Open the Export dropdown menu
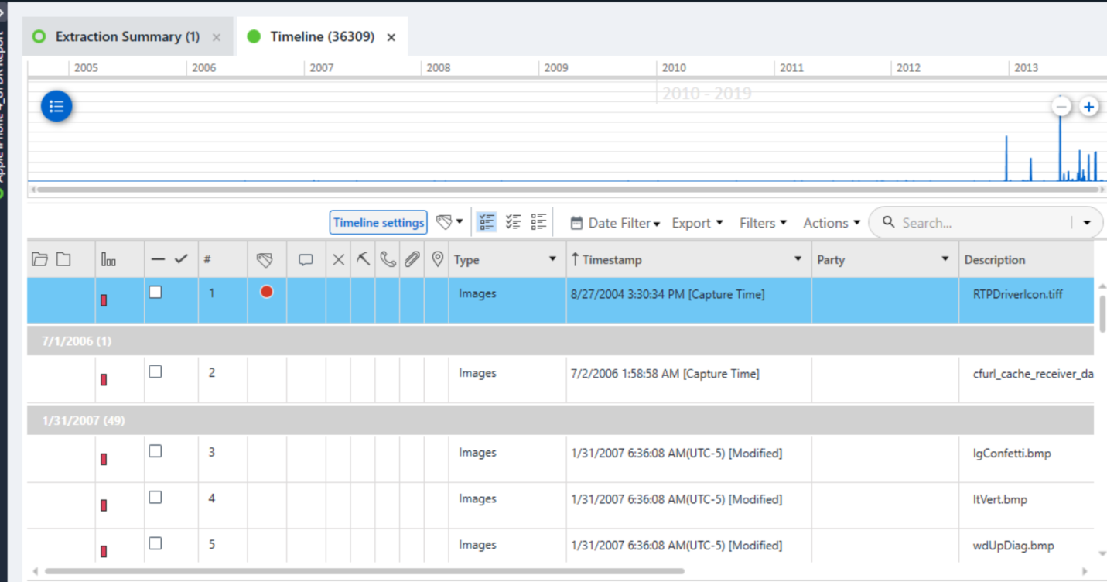Image resolution: width=1107 pixels, height=582 pixels. coord(697,223)
